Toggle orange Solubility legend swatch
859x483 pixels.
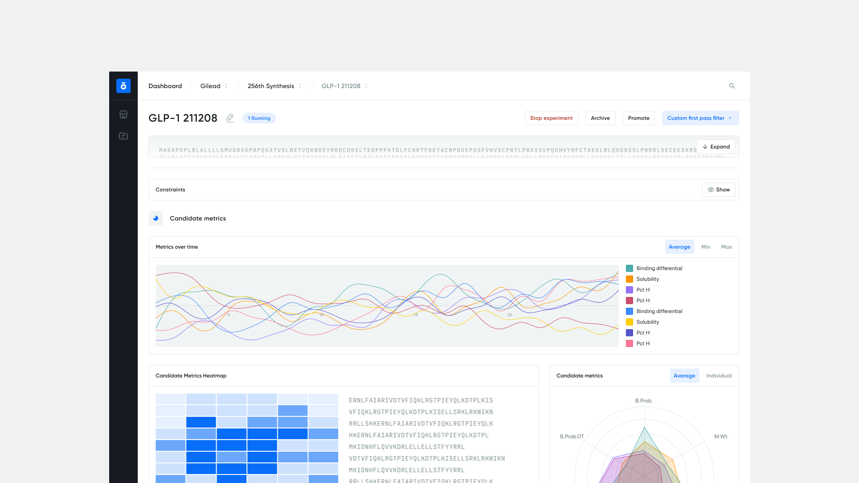[629, 279]
